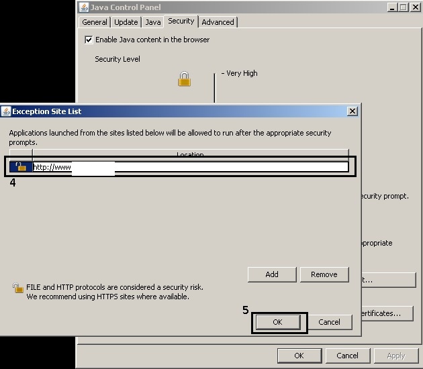Click the Java icon in Java Control Panel title bar
This screenshot has width=423, height=369.
[84, 7]
